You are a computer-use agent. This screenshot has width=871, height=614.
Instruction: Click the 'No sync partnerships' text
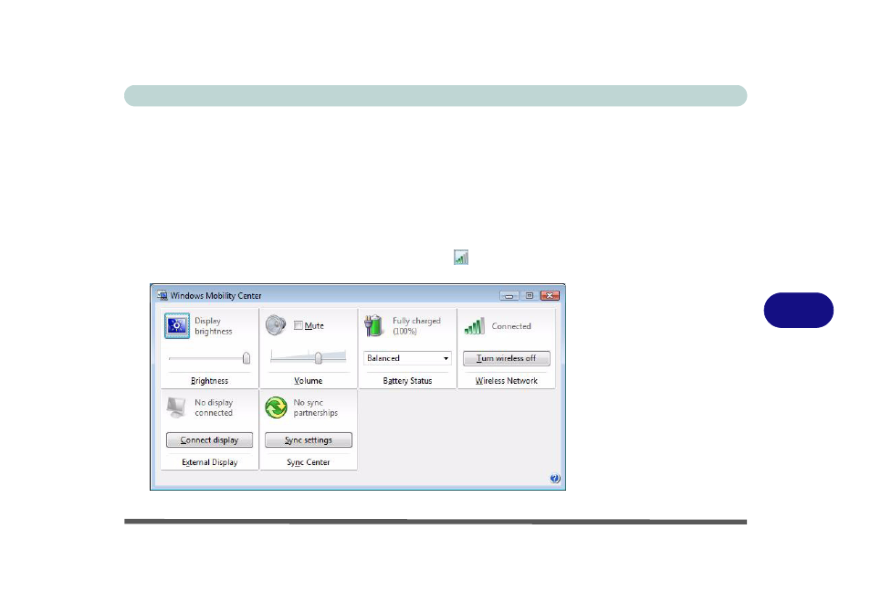[316, 408]
